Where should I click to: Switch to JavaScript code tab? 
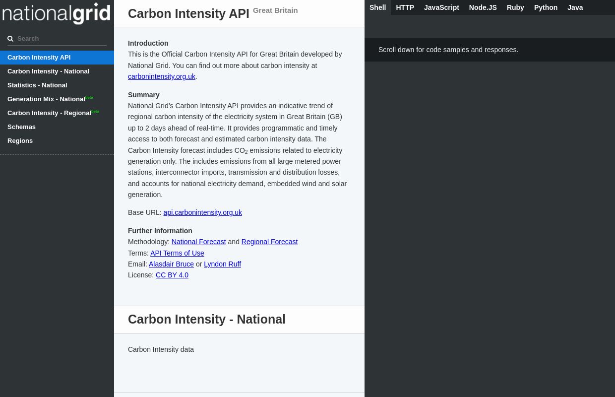(x=441, y=7)
